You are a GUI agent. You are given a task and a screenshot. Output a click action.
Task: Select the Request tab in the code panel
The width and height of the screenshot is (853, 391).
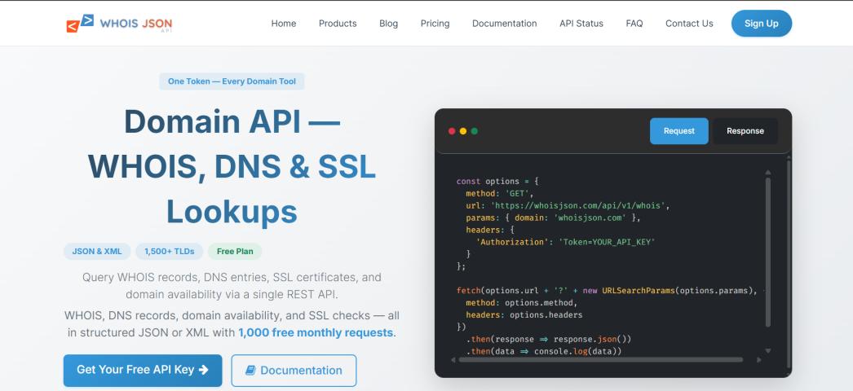pos(678,131)
